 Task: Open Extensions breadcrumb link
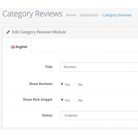(x=89, y=15)
